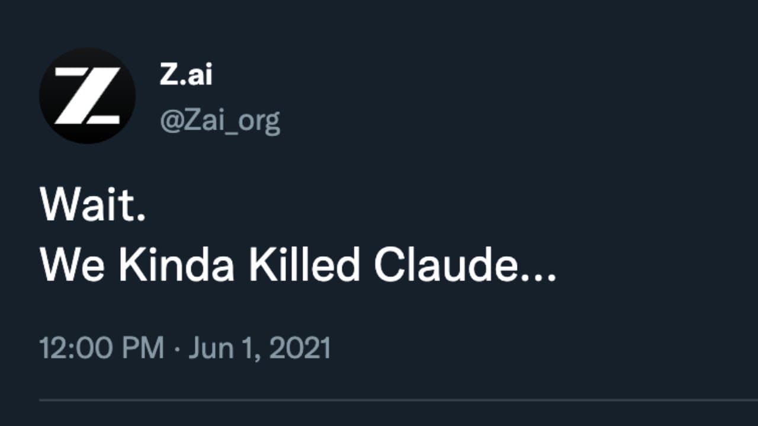Click the "Jun 1, 2021" date

[x=259, y=348]
